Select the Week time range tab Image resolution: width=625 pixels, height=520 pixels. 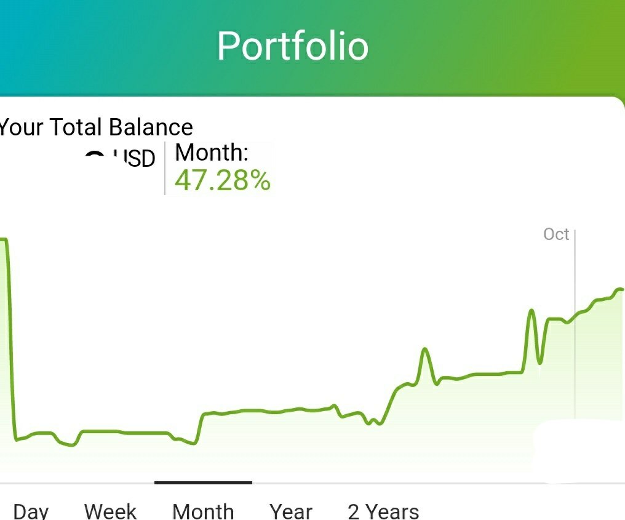point(110,511)
